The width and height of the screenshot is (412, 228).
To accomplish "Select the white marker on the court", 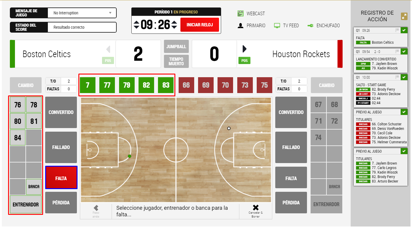I will point(229,128).
